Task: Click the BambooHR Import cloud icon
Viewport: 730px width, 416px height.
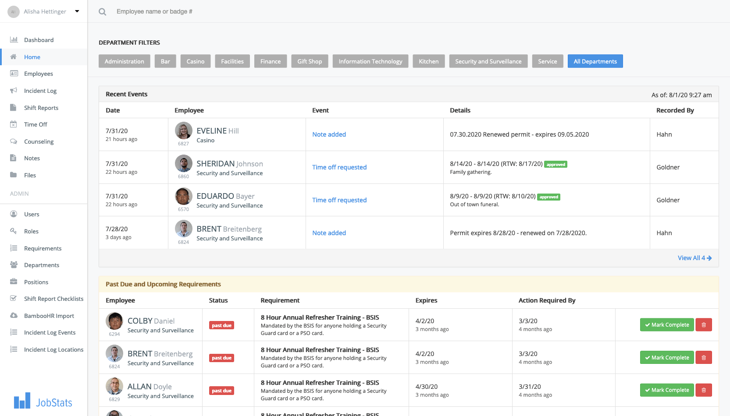Action: [14, 316]
